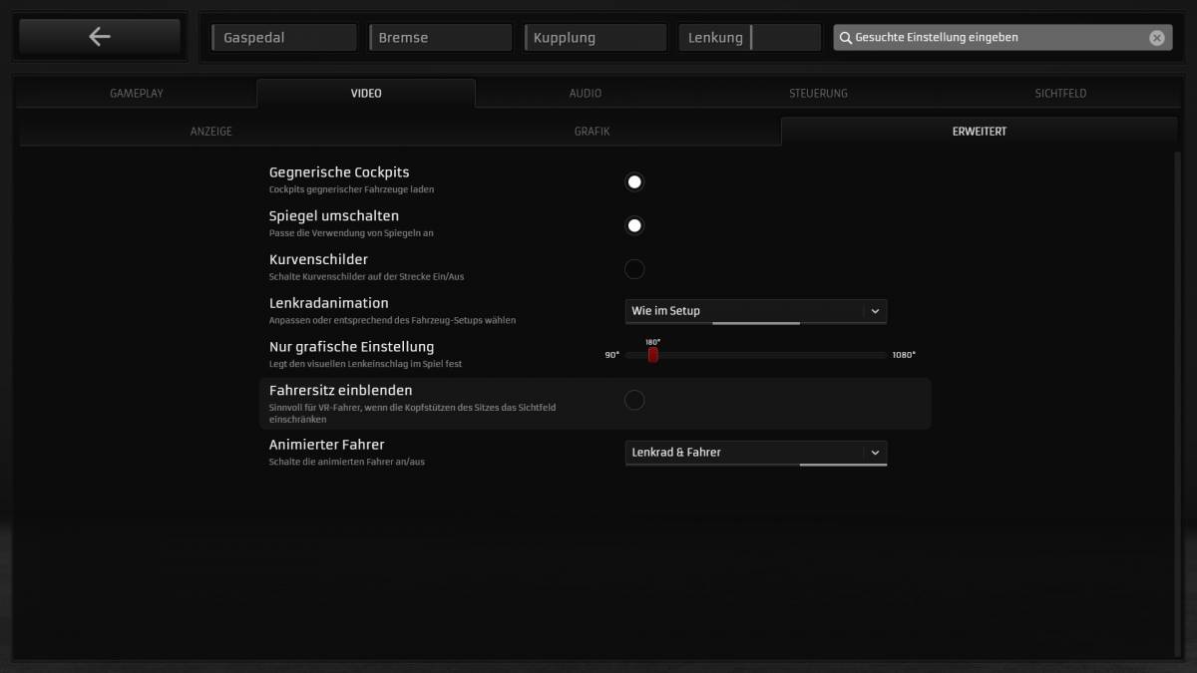Go to the Steuerung tab

(x=818, y=94)
